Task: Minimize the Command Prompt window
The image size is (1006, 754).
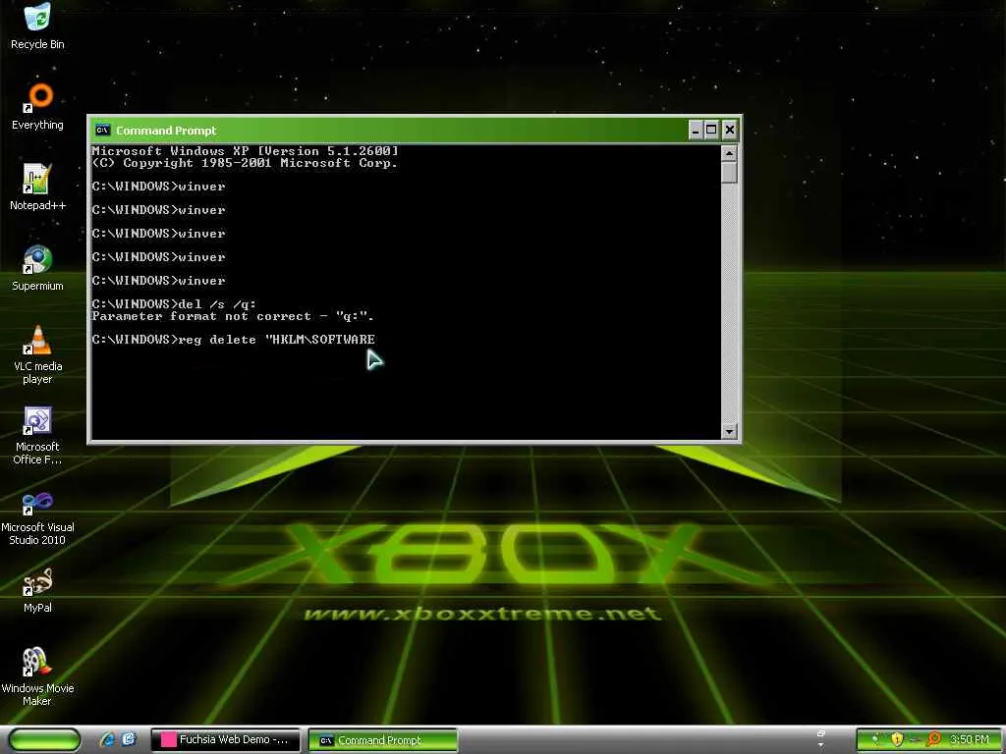Action: tap(696, 131)
